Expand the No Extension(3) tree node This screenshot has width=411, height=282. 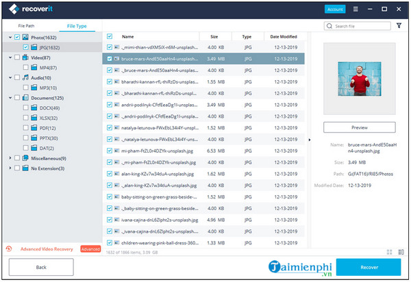tap(9, 168)
